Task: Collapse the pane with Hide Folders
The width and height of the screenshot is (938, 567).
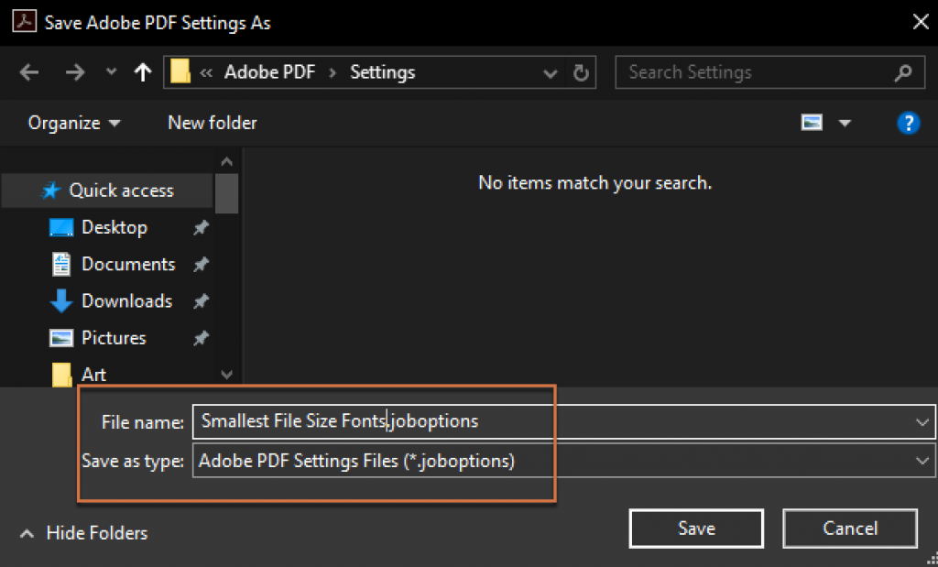Action: tap(83, 533)
